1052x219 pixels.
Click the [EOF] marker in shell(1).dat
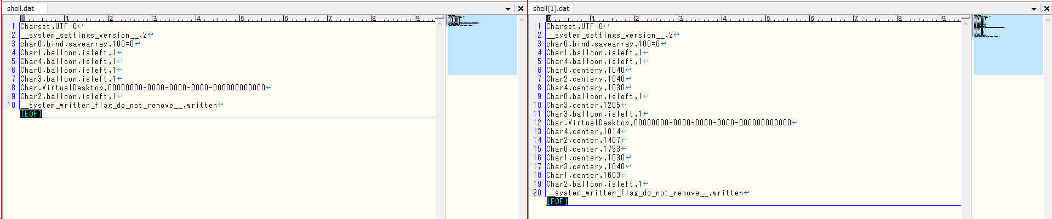[x=557, y=201]
